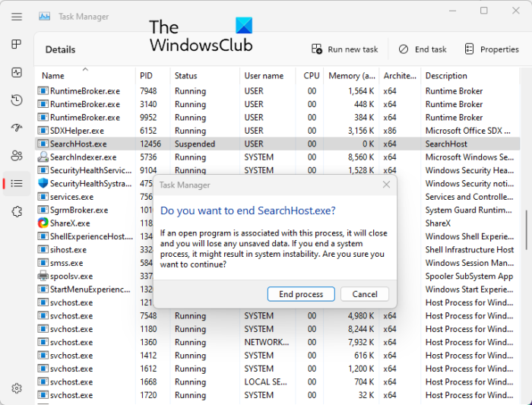Screen dimensions: 532x405
Task: Click the 8,560 K memory value
Action: [361, 157]
